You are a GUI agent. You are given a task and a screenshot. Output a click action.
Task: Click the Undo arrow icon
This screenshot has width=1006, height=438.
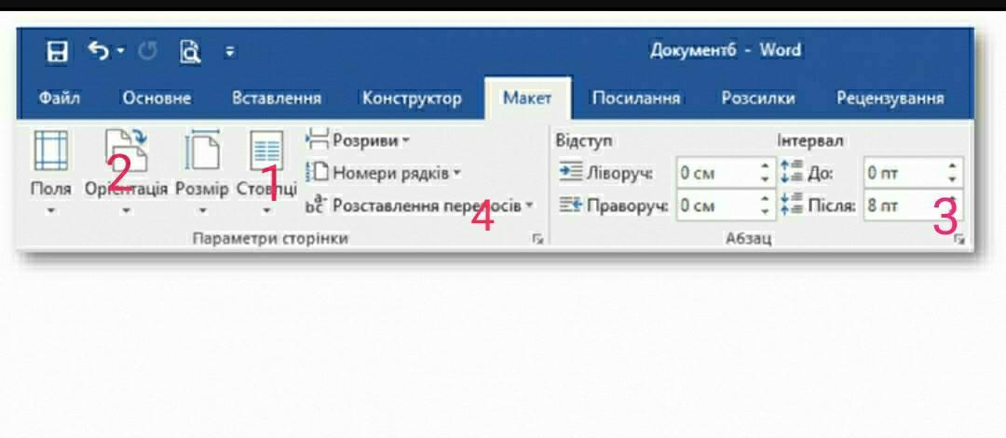99,51
